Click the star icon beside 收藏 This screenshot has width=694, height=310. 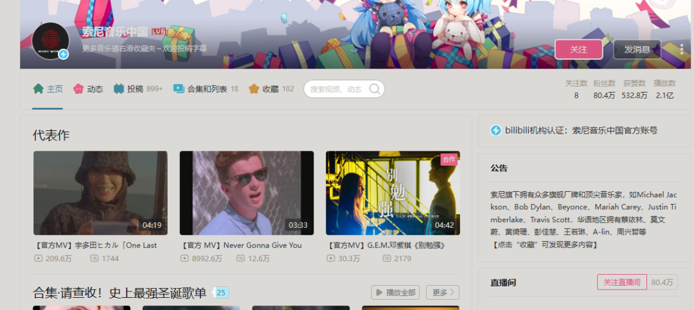coord(254,89)
